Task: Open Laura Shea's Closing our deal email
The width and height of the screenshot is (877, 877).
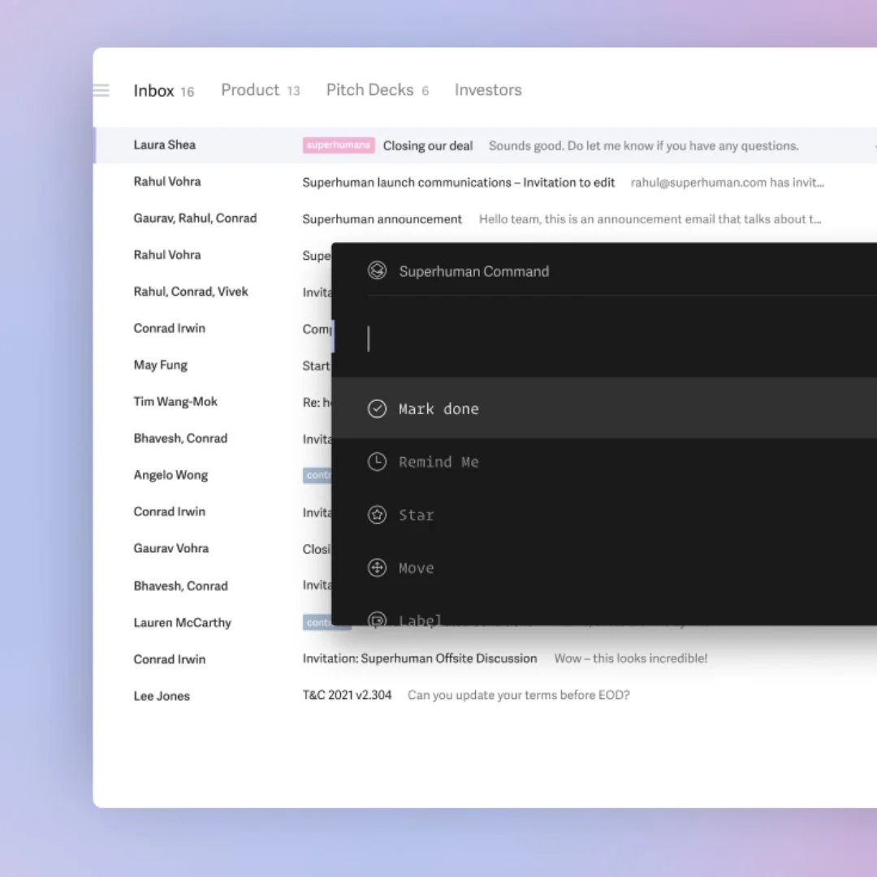Action: pyautogui.click(x=485, y=145)
